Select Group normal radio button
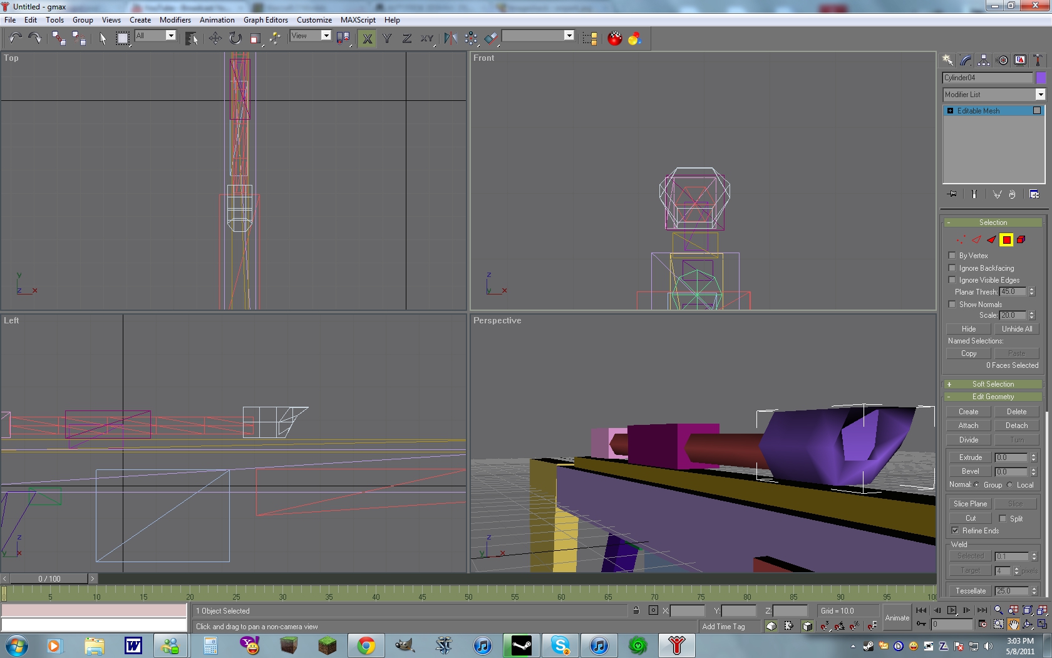Viewport: 1052px width, 658px height. point(977,484)
